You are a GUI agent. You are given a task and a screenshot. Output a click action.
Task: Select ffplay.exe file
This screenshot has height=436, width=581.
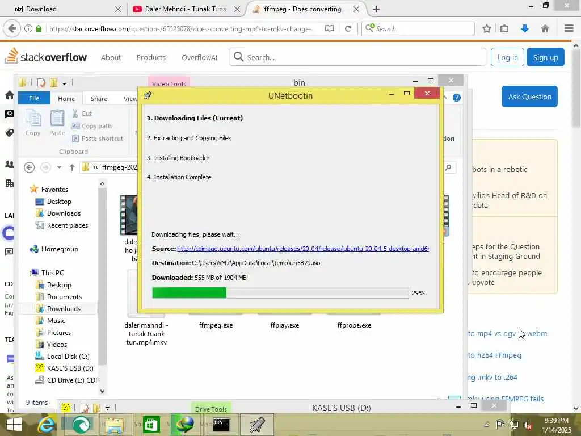(285, 325)
